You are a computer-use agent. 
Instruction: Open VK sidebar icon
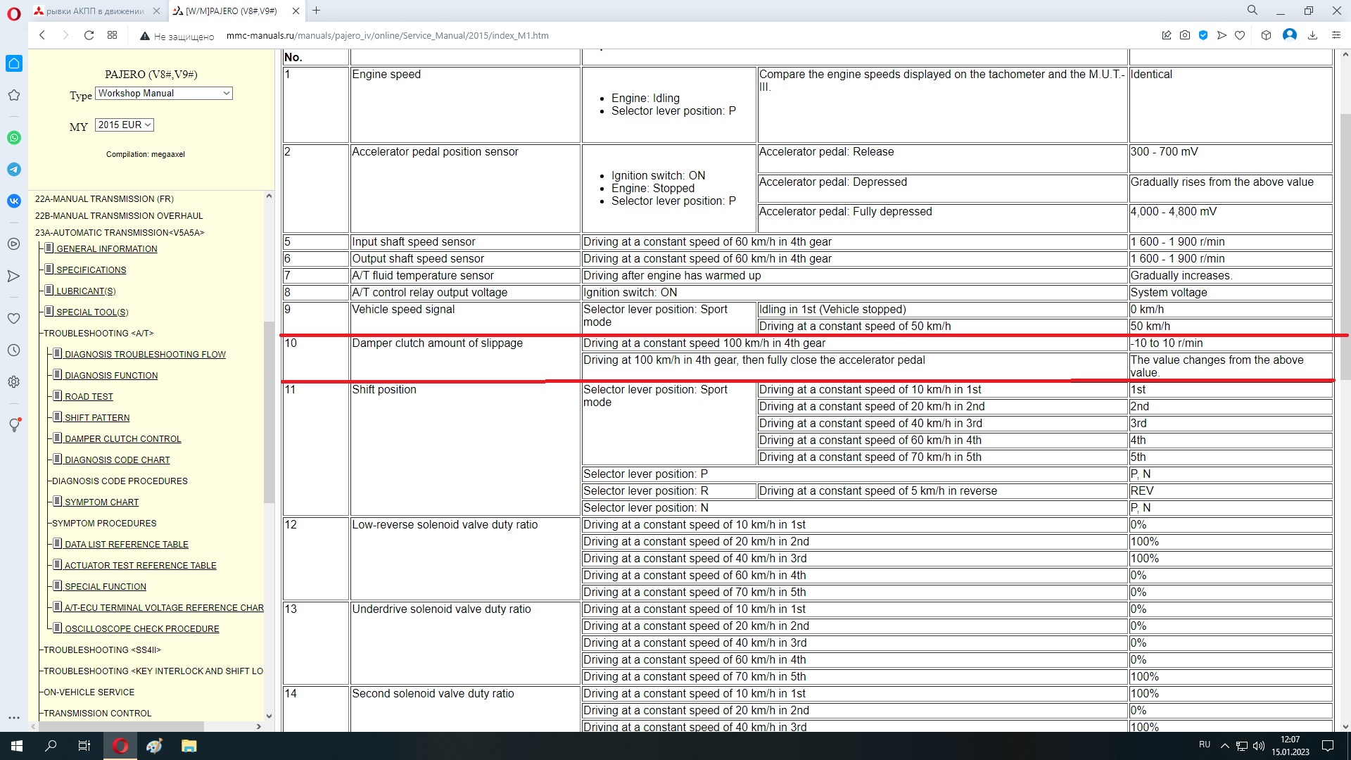[x=14, y=201]
